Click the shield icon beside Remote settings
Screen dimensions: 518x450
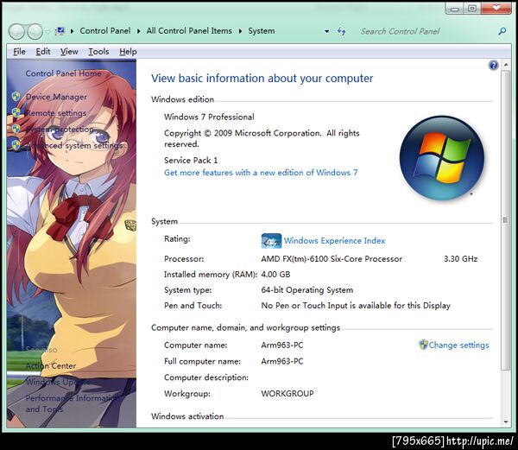coord(16,112)
